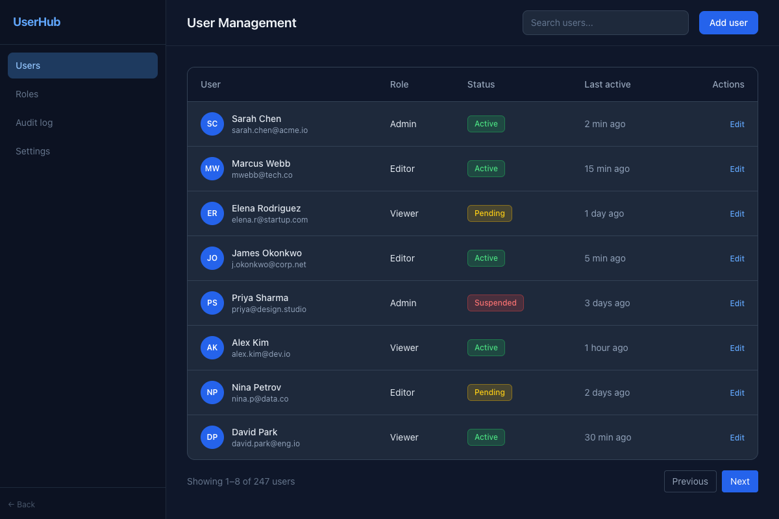
Task: Go to the Next page of users
Action: click(739, 481)
